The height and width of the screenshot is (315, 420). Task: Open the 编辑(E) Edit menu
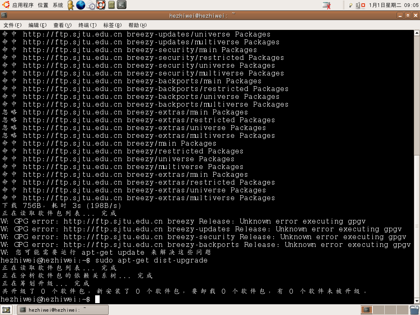tap(37, 25)
